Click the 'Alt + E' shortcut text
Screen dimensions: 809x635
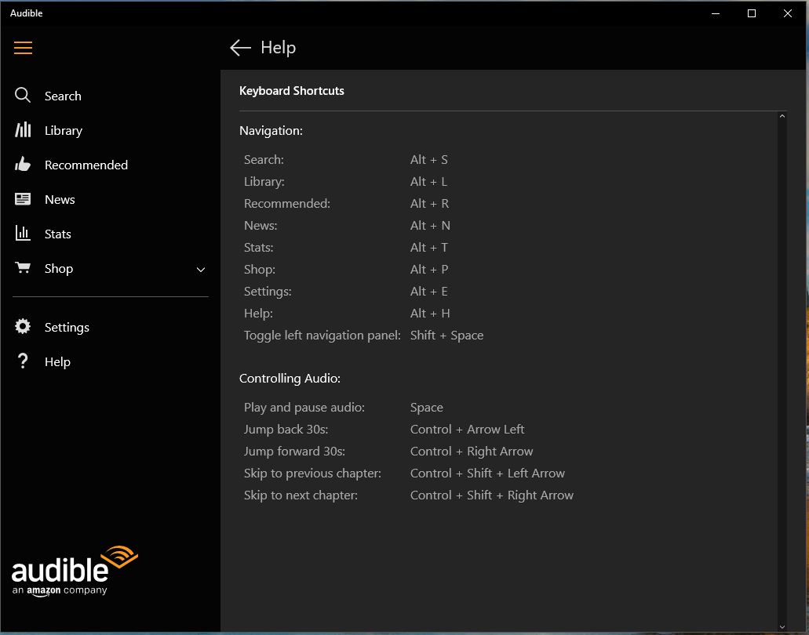pos(428,291)
